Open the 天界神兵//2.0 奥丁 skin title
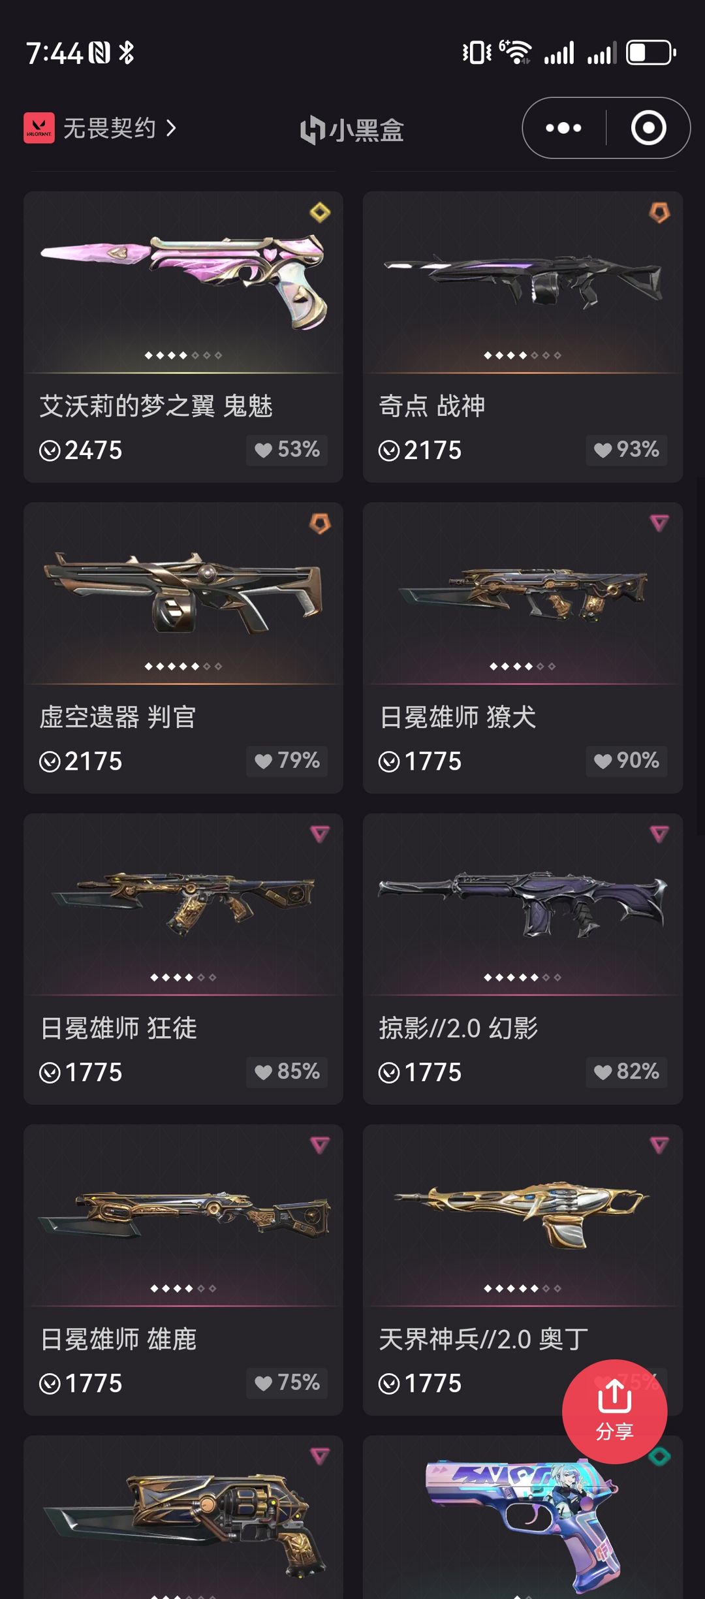 point(484,1339)
